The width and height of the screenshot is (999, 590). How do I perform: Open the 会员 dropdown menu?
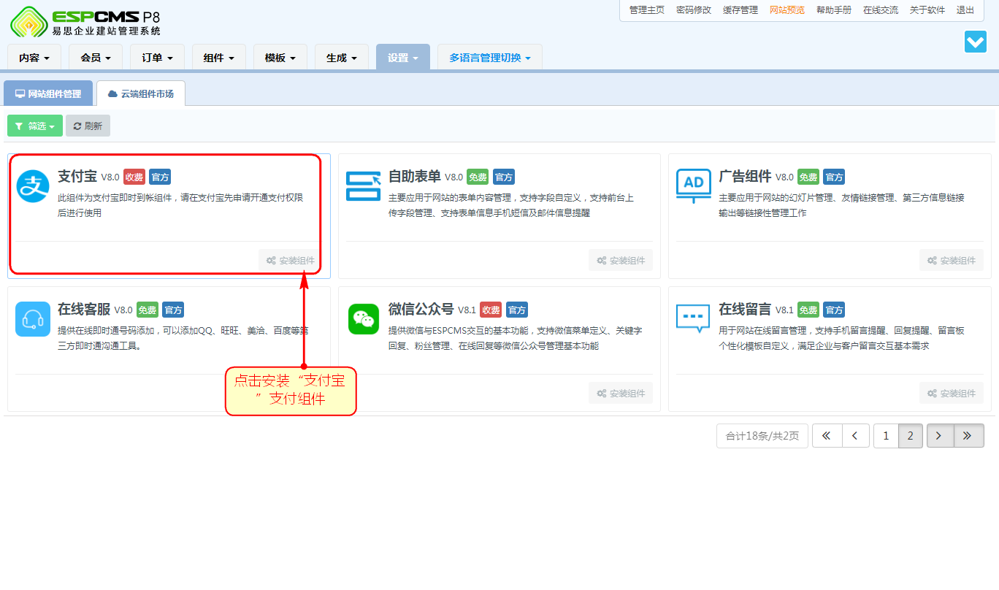96,58
